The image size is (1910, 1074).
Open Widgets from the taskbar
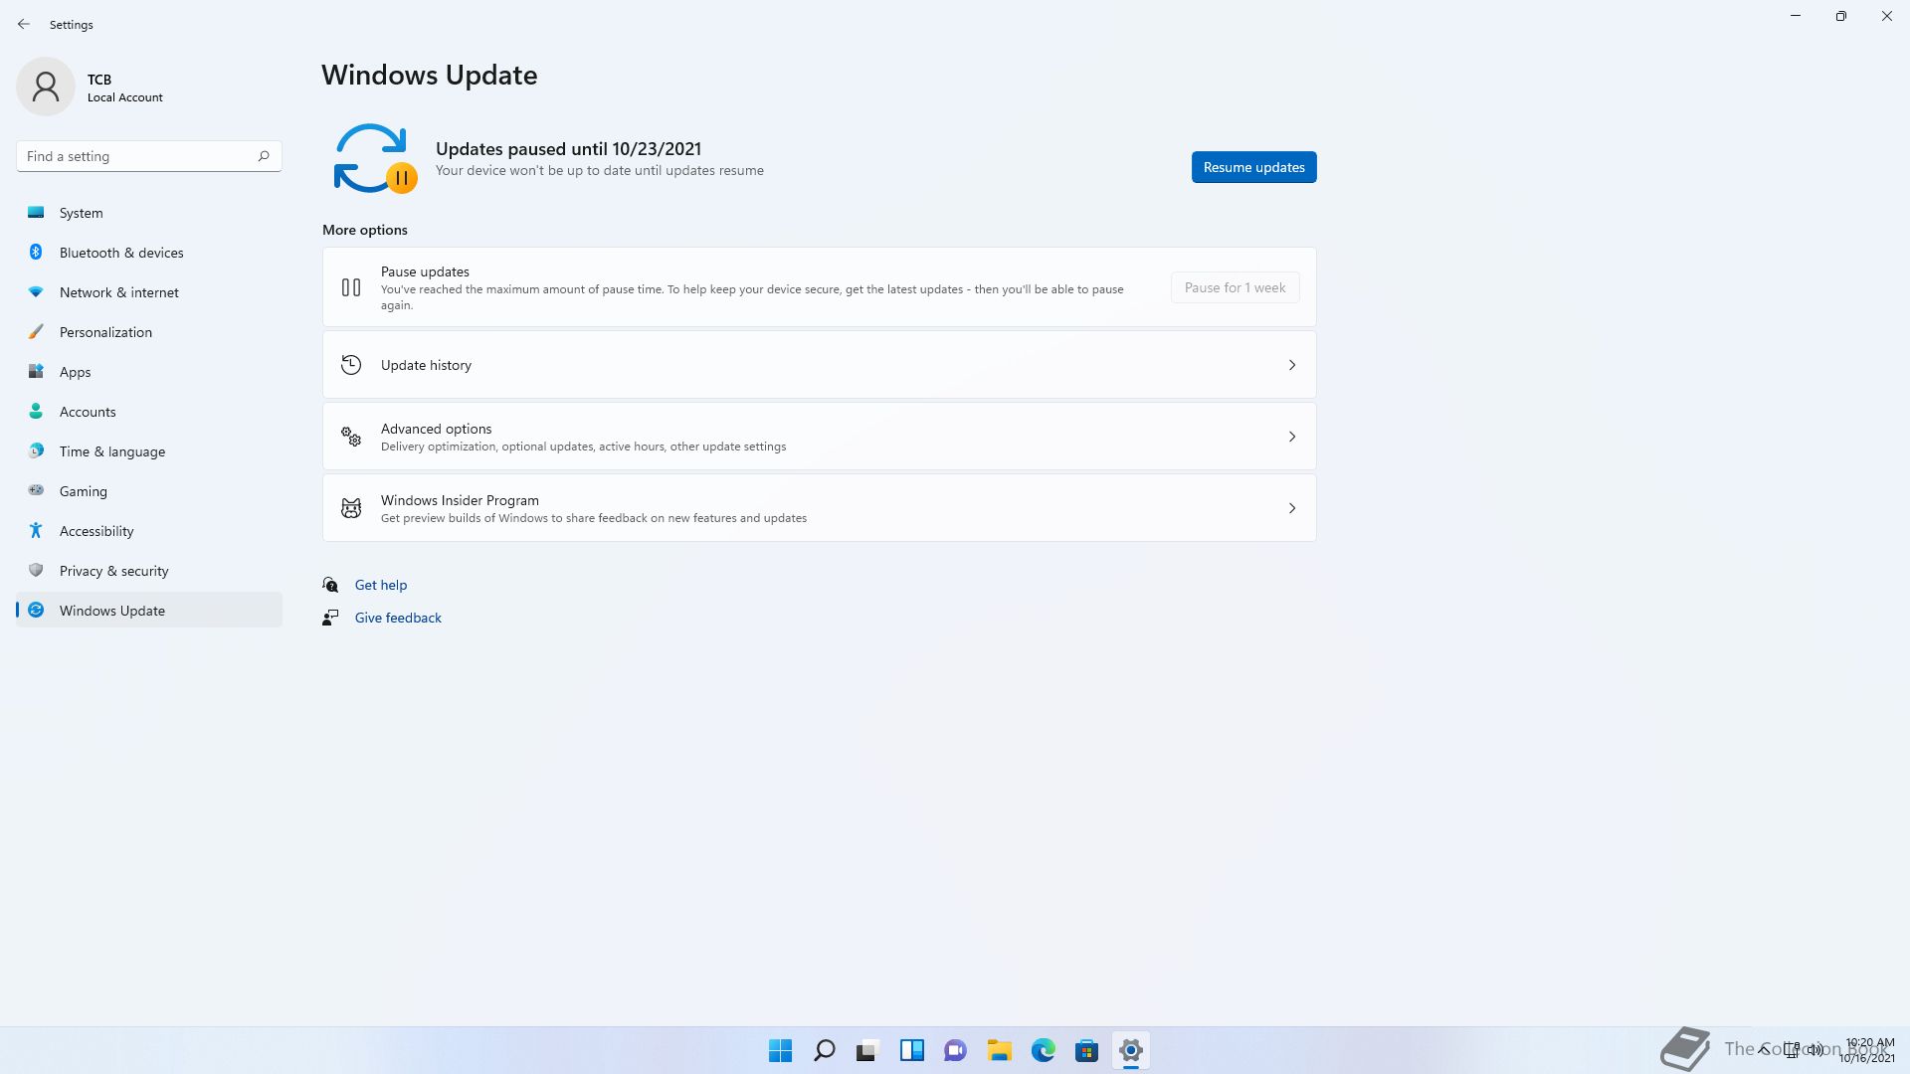tap(912, 1050)
